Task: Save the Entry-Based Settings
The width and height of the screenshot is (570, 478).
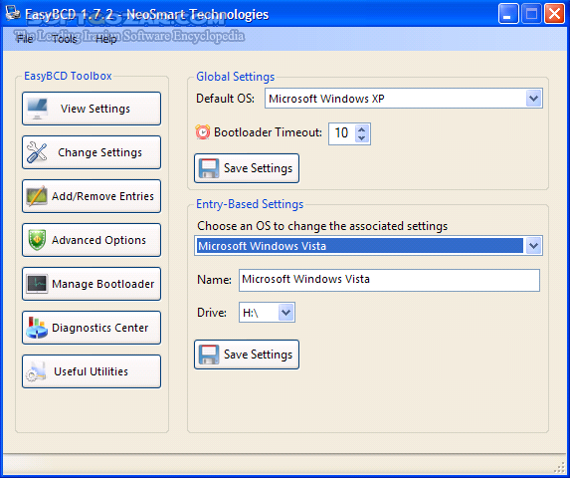Action: click(x=247, y=355)
